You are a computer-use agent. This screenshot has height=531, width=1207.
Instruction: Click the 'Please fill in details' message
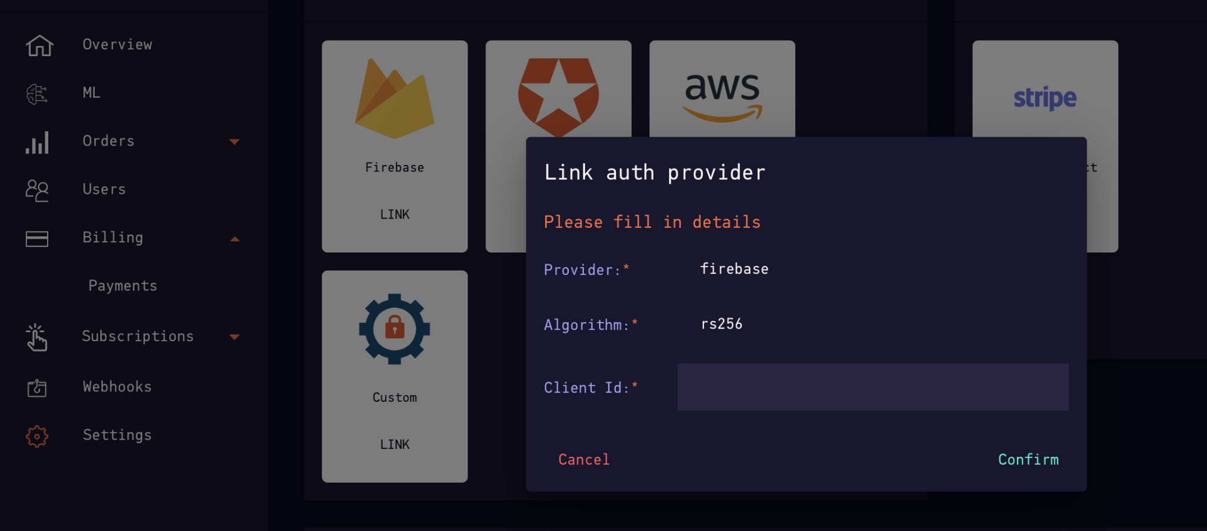pos(652,222)
